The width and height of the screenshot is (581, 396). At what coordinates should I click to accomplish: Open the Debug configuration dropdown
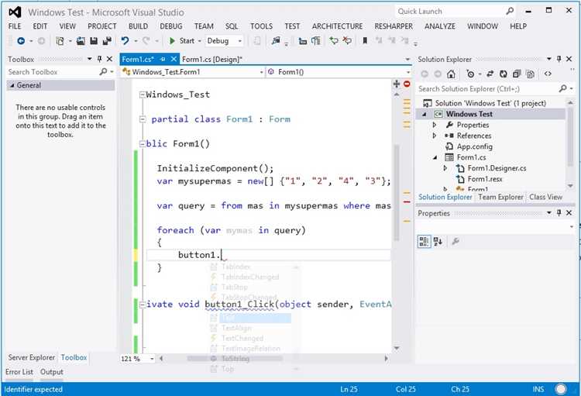(239, 41)
